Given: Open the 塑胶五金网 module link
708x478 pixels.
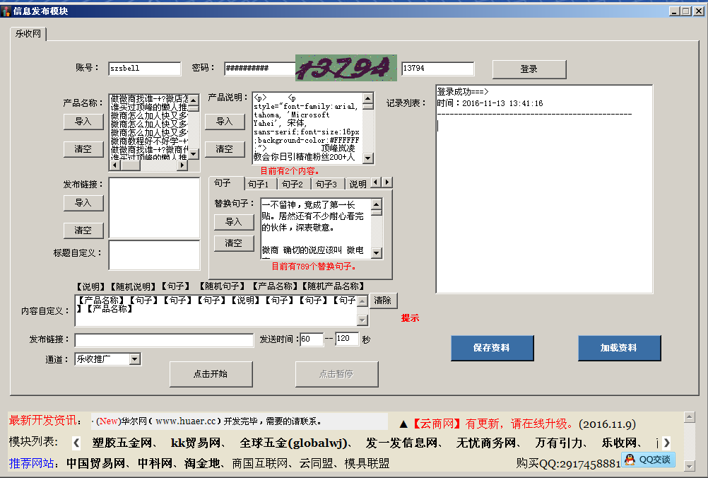Looking at the screenshot, I should click(x=124, y=443).
